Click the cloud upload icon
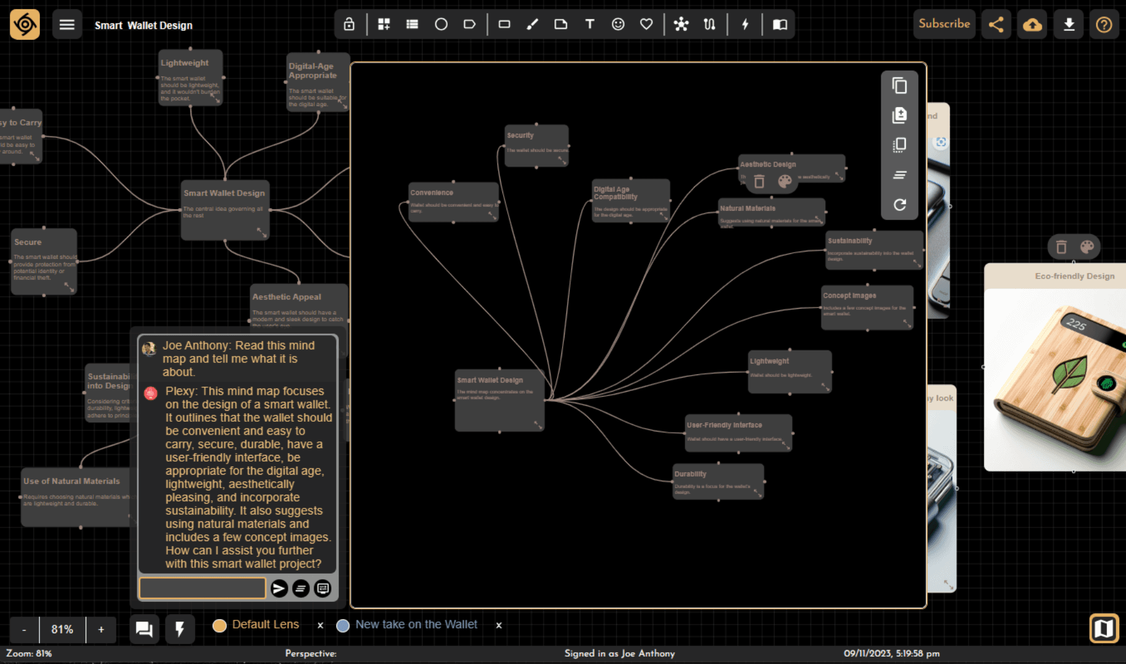The height and width of the screenshot is (664, 1126). (x=1032, y=25)
